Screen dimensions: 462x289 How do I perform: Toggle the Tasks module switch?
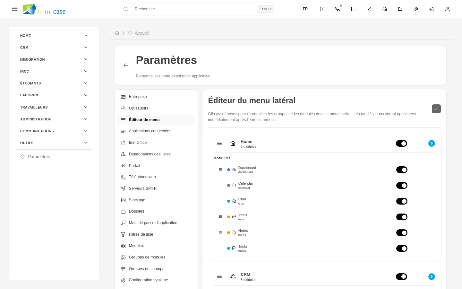pos(402,248)
